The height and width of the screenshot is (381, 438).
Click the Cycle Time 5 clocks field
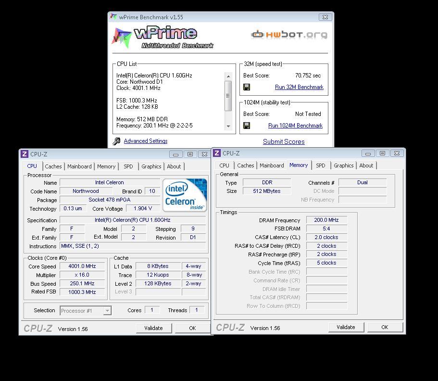click(326, 263)
